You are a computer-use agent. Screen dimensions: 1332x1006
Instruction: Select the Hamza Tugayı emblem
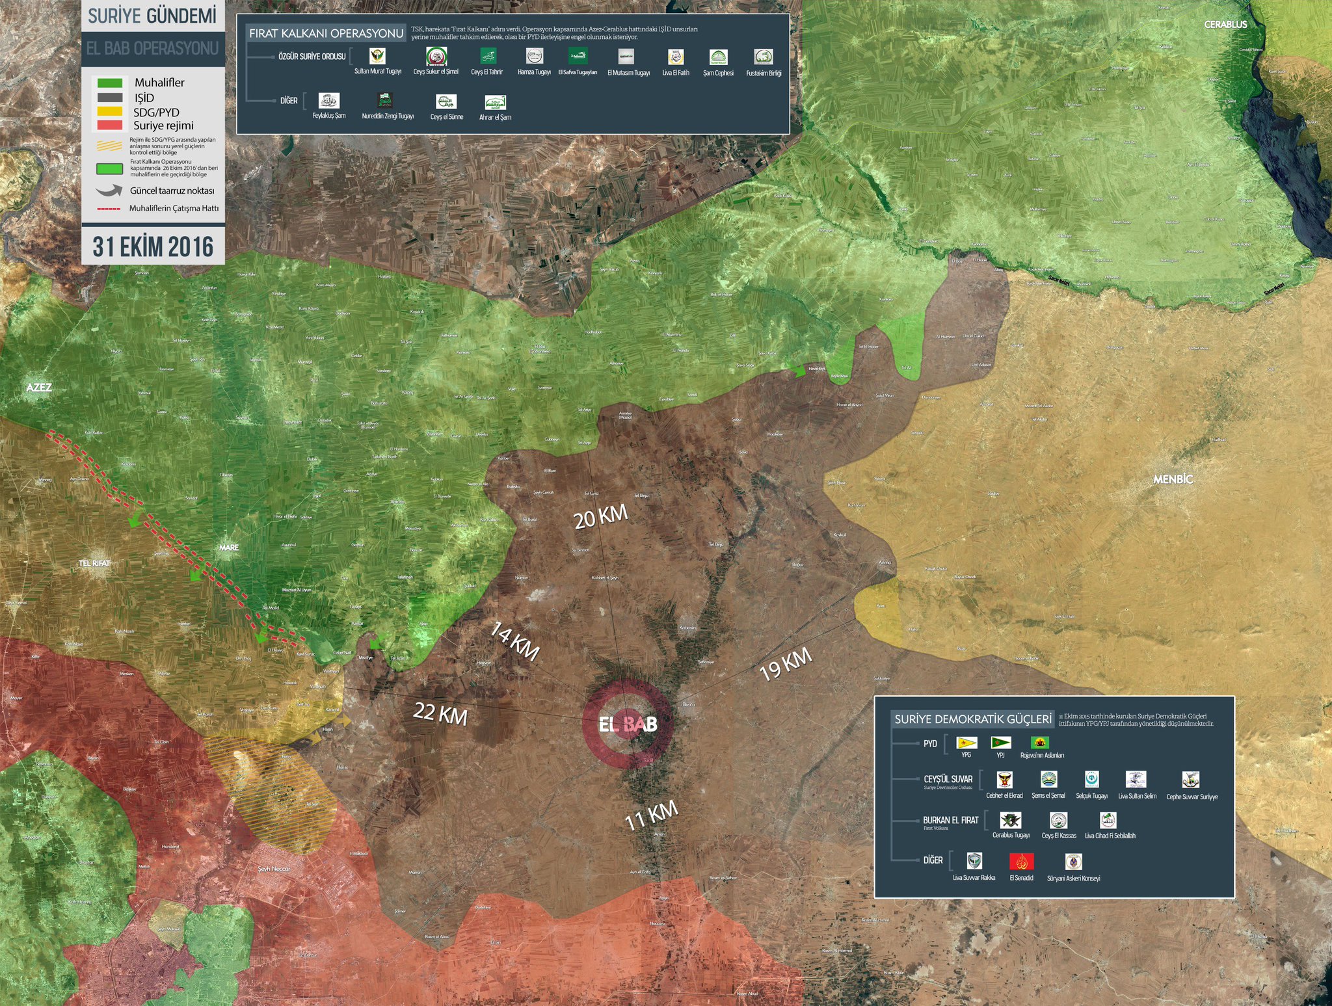[x=534, y=56]
